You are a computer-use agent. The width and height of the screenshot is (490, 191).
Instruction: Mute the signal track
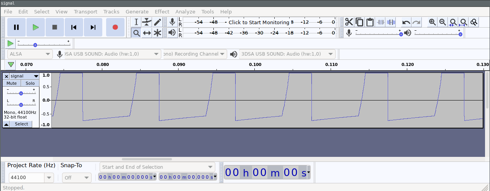[x=11, y=83]
